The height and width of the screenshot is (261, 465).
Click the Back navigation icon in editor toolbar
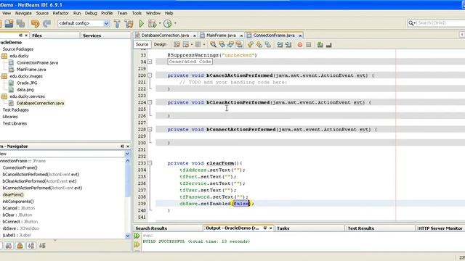(x=186, y=45)
